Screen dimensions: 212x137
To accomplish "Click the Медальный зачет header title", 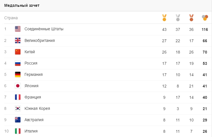I will tap(22, 5).
